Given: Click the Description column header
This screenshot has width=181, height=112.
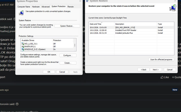Looking at the screenshot, I should point(136,24).
